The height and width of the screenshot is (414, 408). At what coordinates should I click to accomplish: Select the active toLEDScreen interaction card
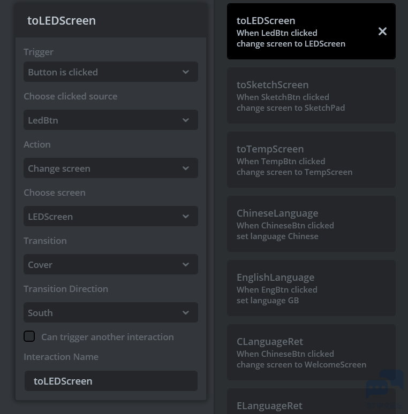tap(300, 32)
